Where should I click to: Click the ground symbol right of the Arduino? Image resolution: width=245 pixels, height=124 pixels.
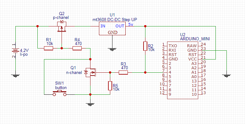226,76
